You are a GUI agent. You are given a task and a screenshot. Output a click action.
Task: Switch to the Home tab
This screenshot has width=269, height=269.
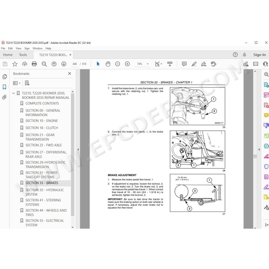[8, 55]
